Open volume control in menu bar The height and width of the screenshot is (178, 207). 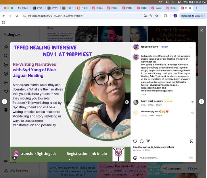[x=167, y=2]
